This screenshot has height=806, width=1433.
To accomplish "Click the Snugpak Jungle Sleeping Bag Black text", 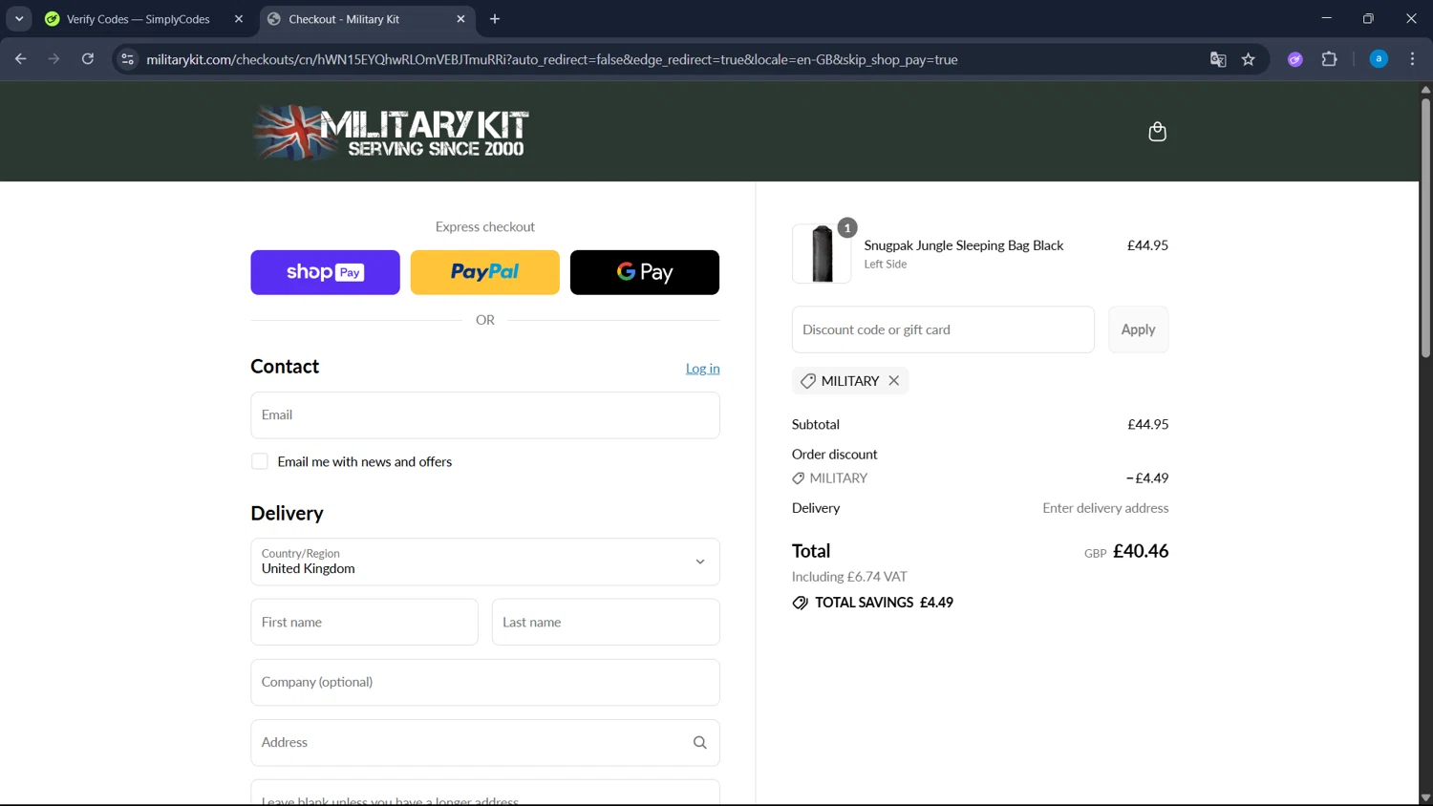I will [x=963, y=245].
